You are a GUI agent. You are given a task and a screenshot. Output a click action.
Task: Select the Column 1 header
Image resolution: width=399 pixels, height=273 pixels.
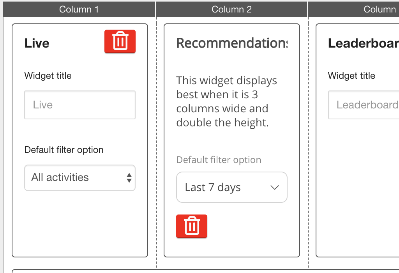(x=79, y=9)
